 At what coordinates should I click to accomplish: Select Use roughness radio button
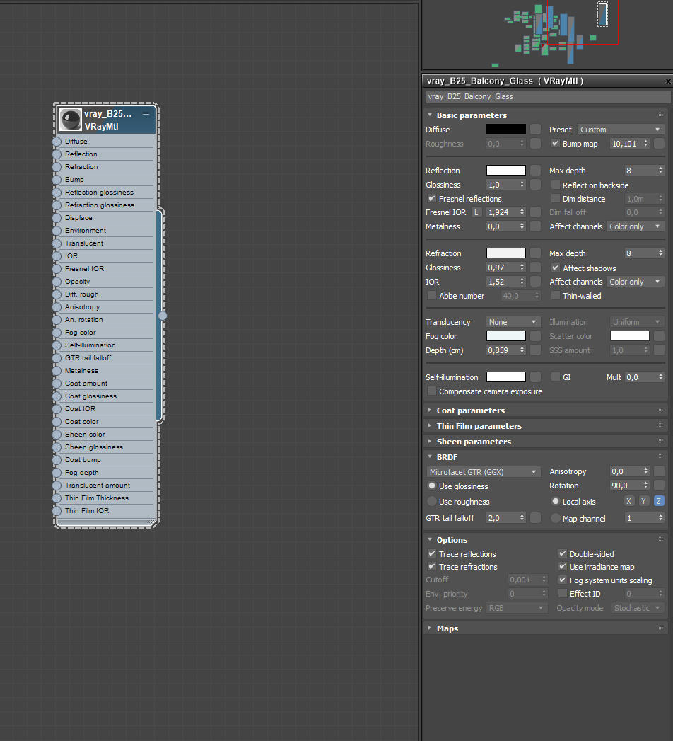[x=432, y=501]
